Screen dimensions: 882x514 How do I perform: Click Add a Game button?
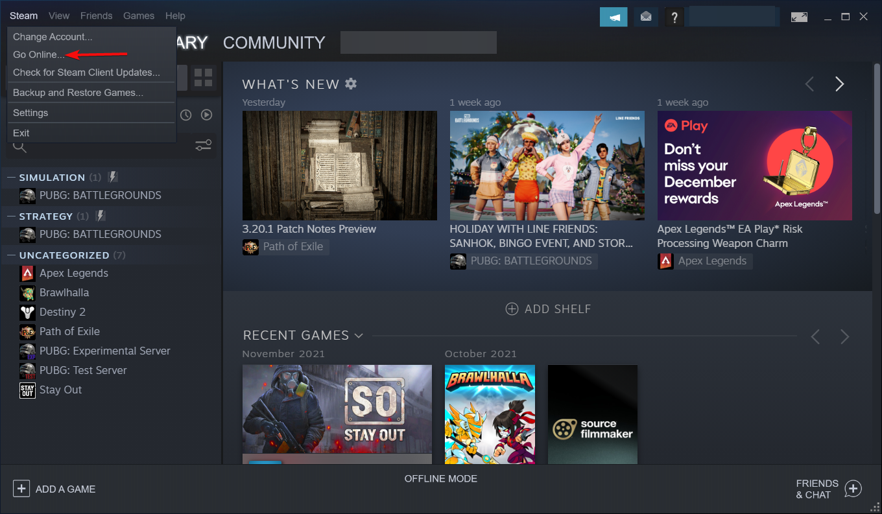[x=54, y=489]
